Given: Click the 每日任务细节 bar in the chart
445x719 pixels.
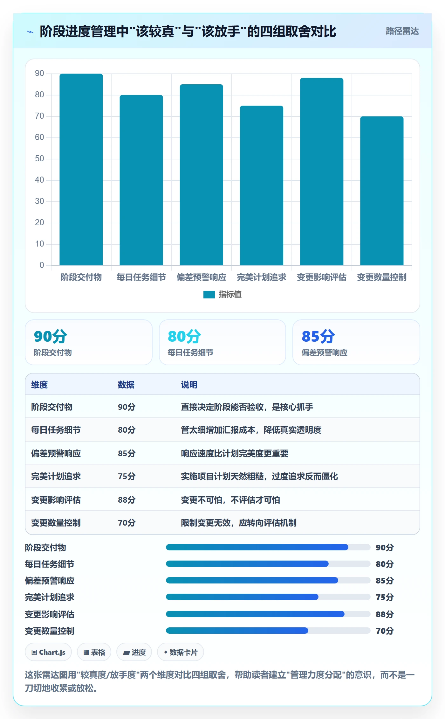Looking at the screenshot, I should point(141,180).
